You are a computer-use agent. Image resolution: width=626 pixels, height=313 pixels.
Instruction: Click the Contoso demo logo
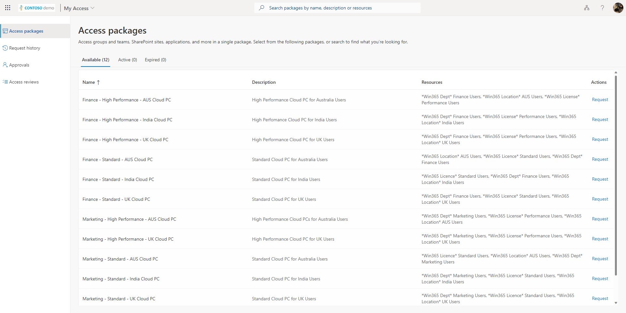point(37,7)
